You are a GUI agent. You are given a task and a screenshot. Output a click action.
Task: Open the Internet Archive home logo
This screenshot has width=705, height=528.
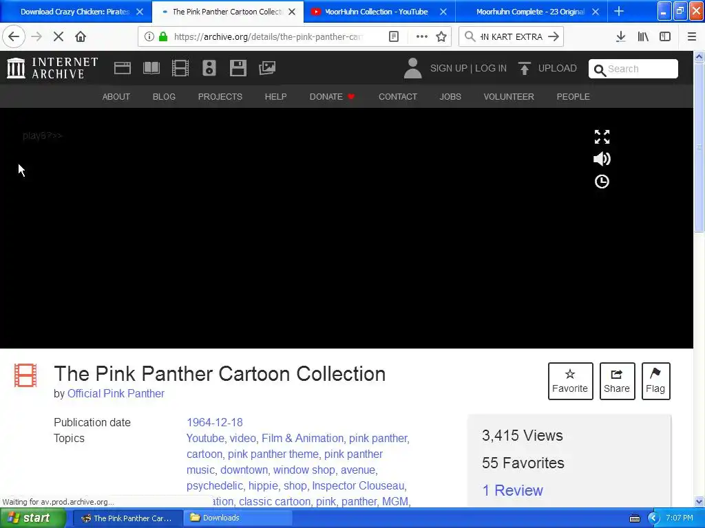click(x=52, y=68)
